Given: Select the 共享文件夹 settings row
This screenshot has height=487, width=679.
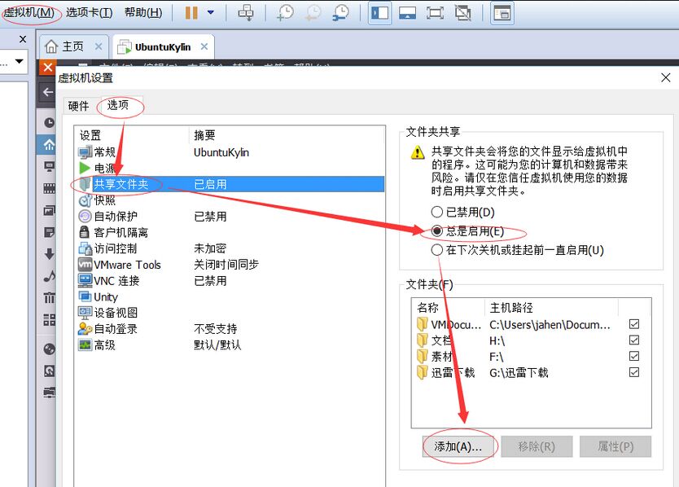Looking at the screenshot, I should (230, 184).
